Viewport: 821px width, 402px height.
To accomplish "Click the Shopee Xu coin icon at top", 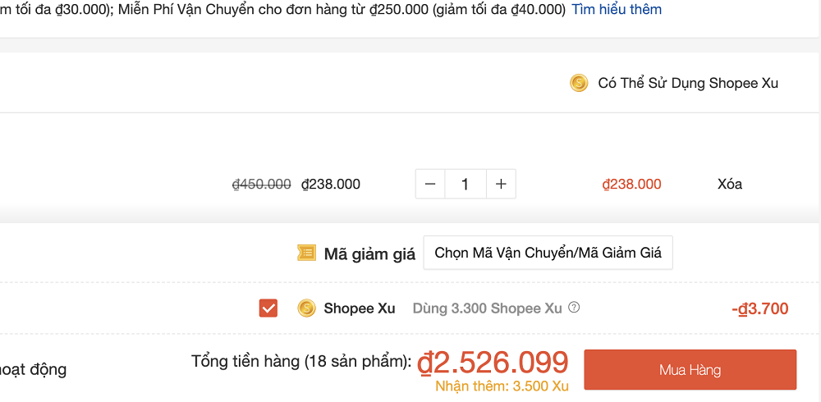I will click(579, 83).
